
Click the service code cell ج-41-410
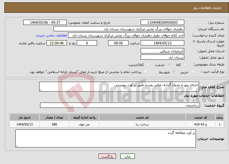point(201,124)
